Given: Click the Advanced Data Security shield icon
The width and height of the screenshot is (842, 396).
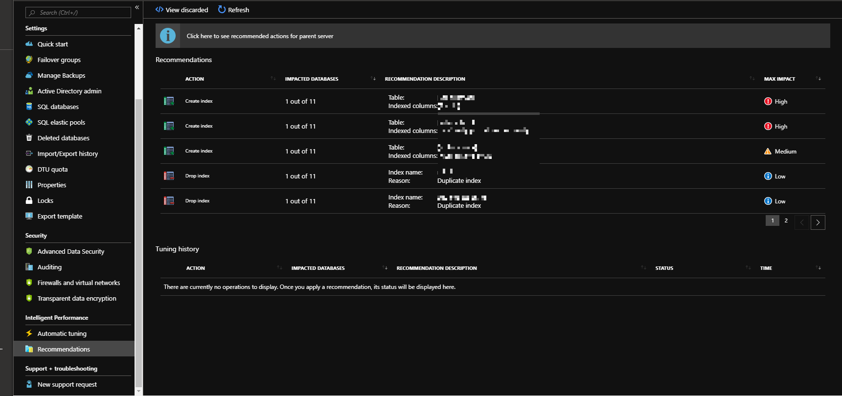Looking at the screenshot, I should point(29,251).
